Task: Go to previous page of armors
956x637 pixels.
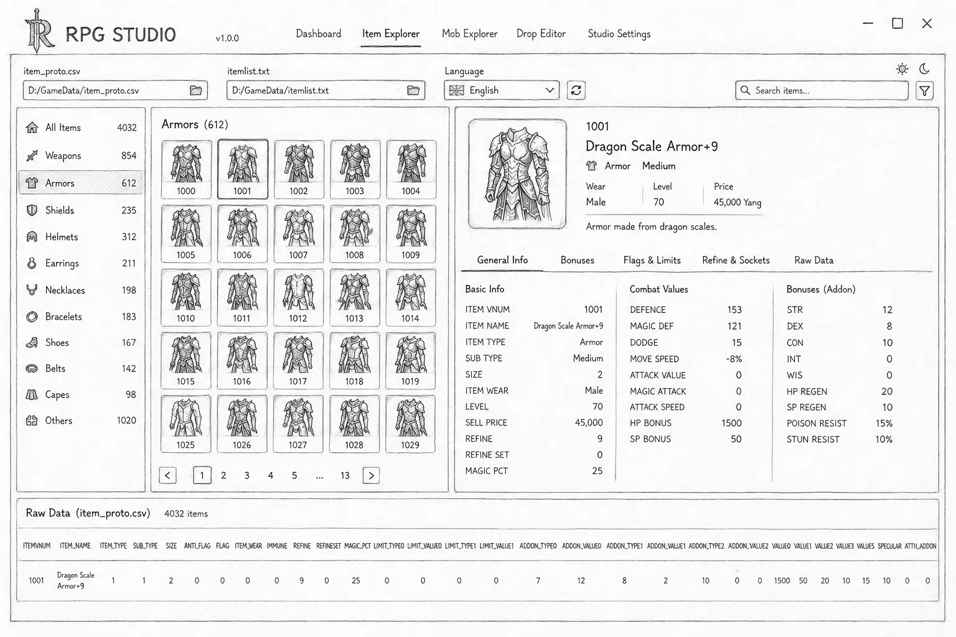Action: pyautogui.click(x=167, y=475)
